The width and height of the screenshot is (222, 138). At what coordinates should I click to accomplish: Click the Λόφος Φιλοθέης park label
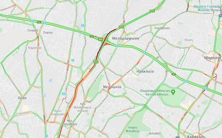133,129
